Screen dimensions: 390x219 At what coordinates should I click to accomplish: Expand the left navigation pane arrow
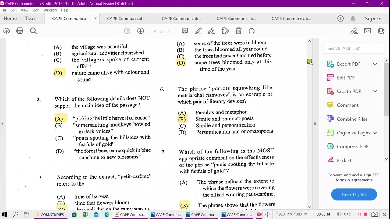(x=2, y=124)
